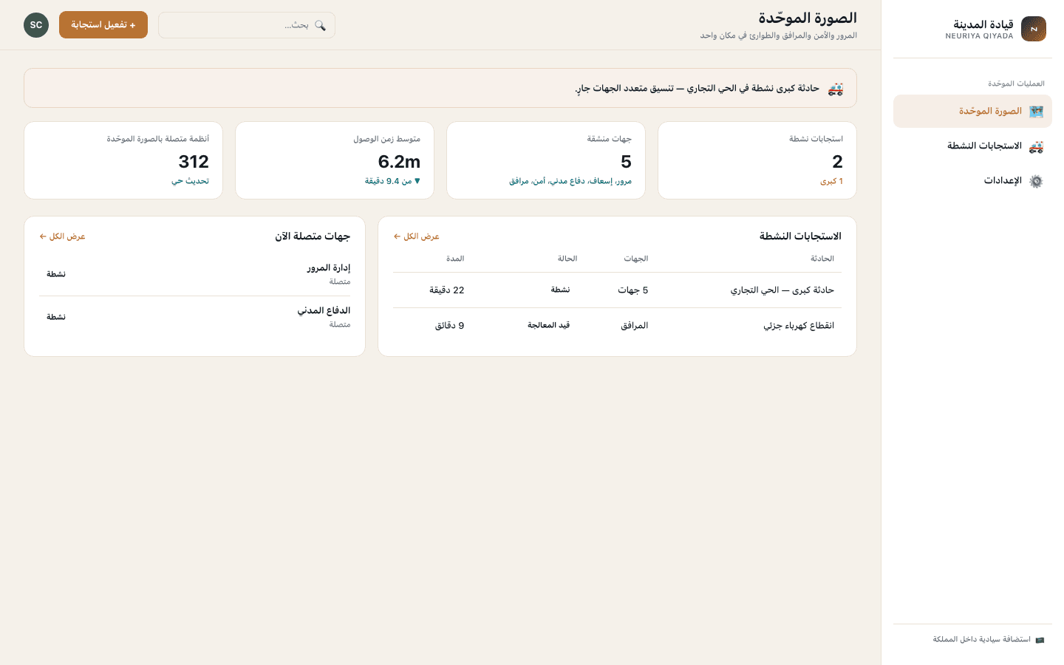The height and width of the screenshot is (665, 1064).
Task: Go to الاستجابات النشطة sidebar item
Action: click(972, 146)
